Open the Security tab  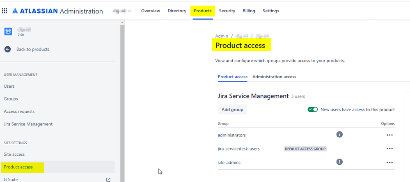(227, 11)
